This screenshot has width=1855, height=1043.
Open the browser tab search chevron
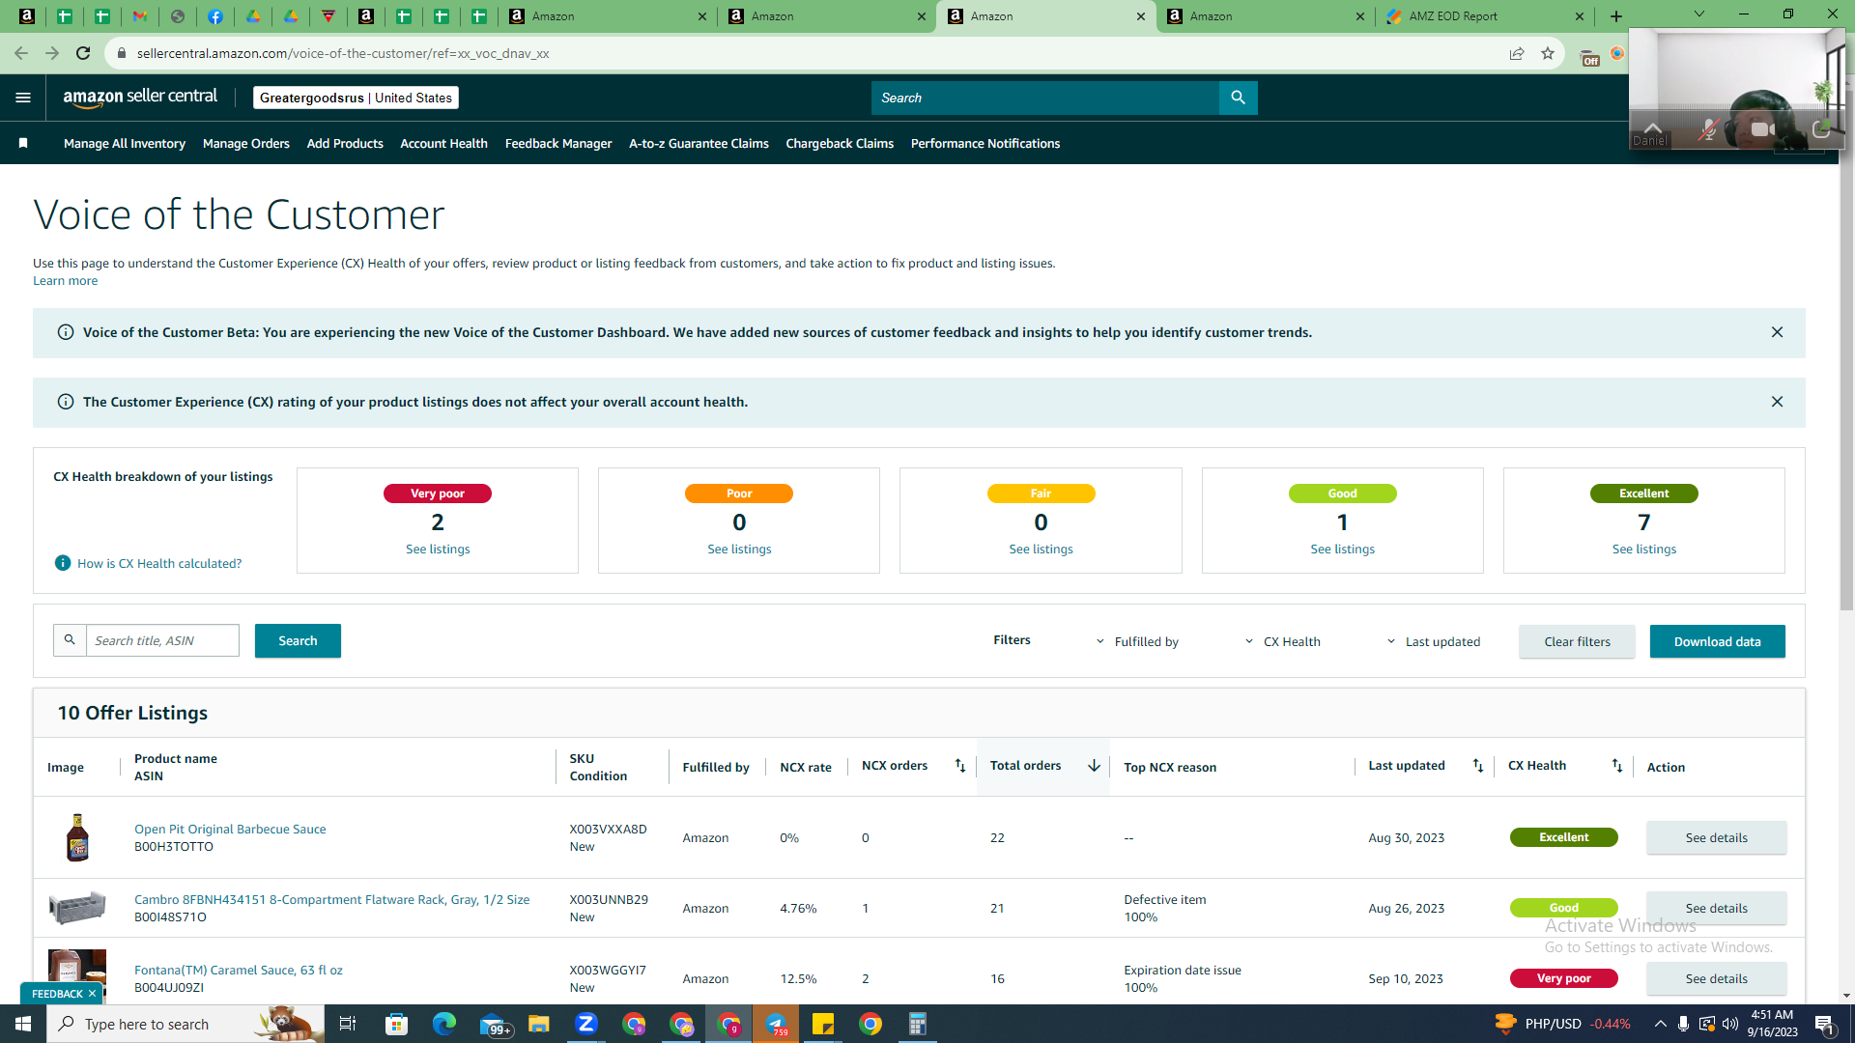[1699, 14]
